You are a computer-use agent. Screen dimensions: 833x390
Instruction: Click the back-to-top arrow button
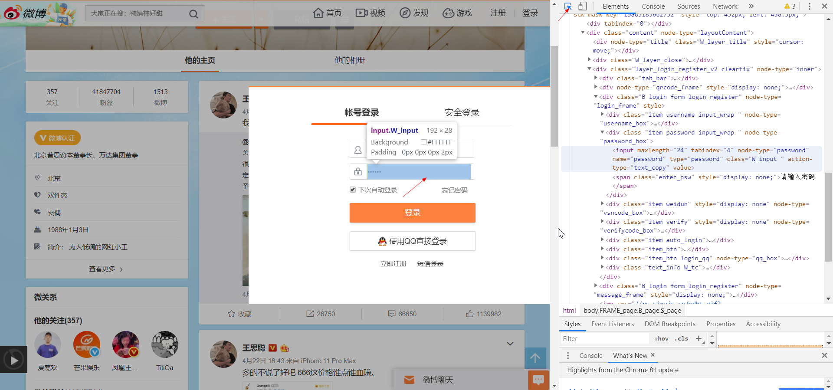click(535, 358)
